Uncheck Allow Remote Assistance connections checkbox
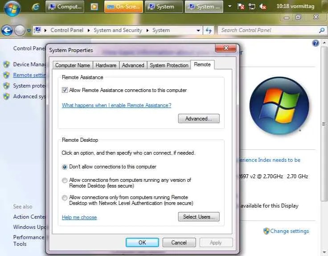Screen dimensions: 328x256 click(65, 90)
